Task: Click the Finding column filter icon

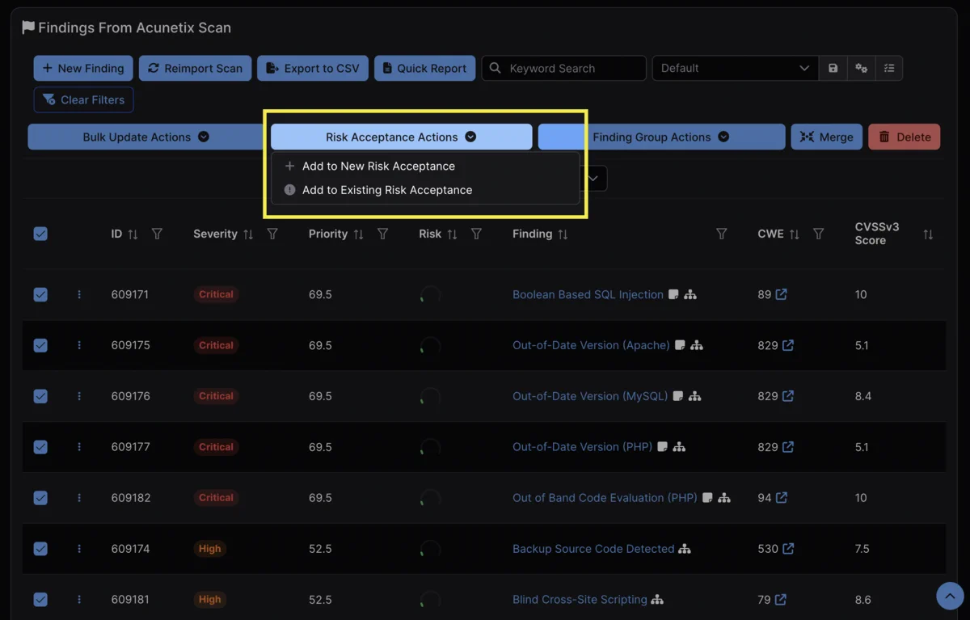Action: click(721, 234)
